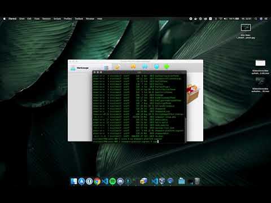Click the green toolbar icon in Workspace window
This screenshot has height=203, width=271.
click(167, 66)
